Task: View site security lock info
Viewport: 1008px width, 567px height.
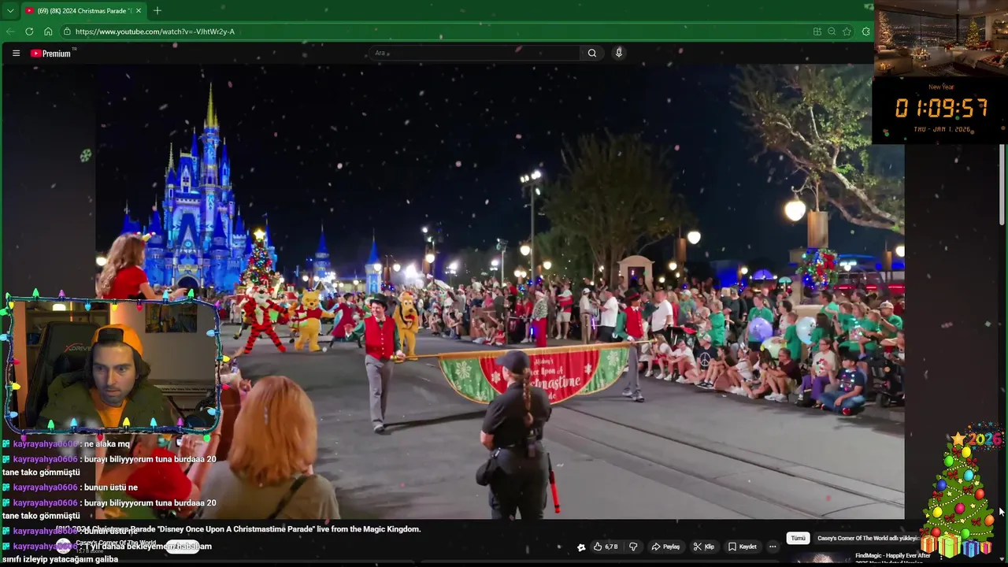Action: point(68,31)
